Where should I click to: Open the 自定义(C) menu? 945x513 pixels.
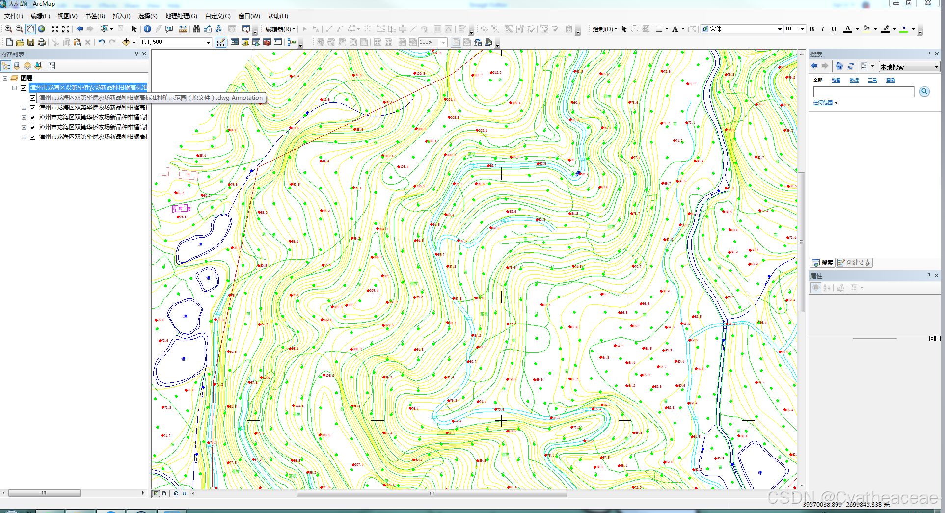pos(218,16)
